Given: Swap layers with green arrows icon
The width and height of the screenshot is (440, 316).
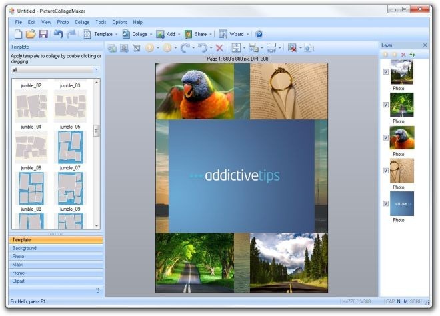Looking at the screenshot, I should 412,55.
